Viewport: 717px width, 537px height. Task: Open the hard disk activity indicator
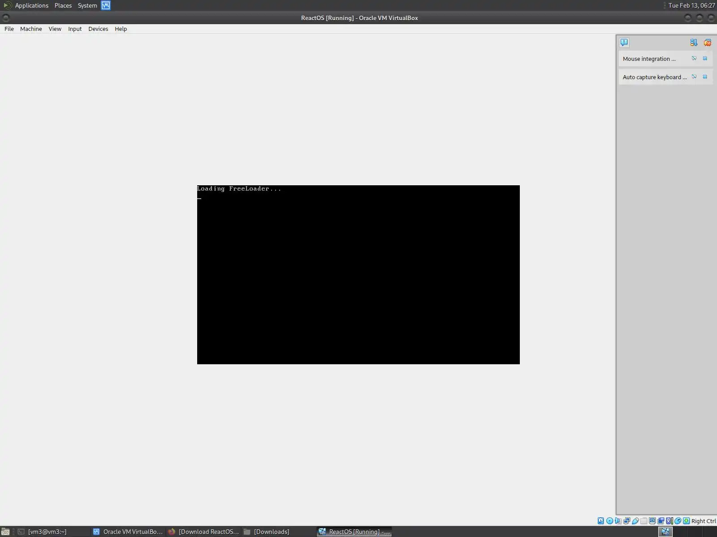click(600, 521)
